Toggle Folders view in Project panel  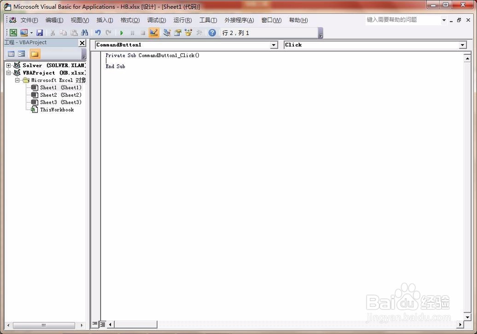(35, 54)
